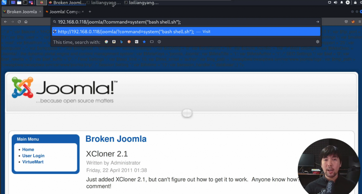
Task: Search in history using clock icon
Action: pos(159,42)
